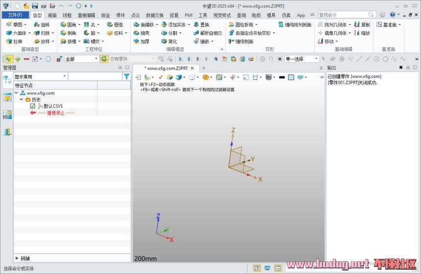Click the black color swatch in view toolbar
The image size is (421, 274).
click(x=281, y=77)
